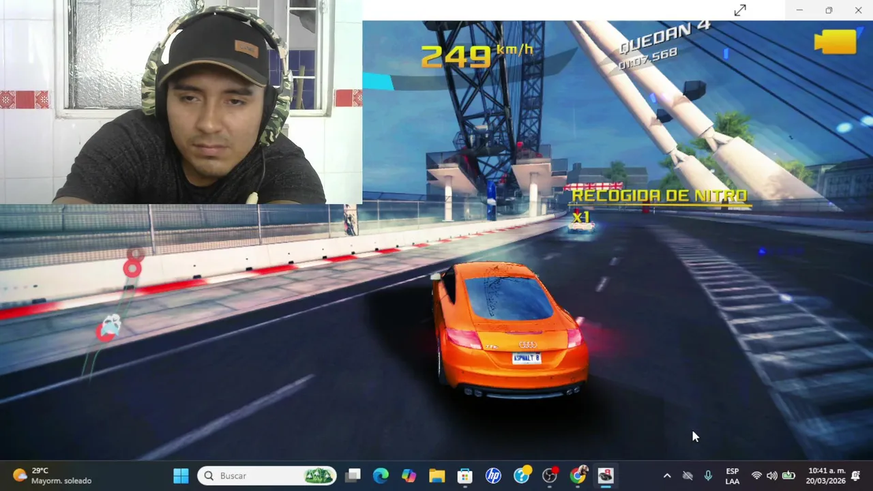Click the 249 km/h speed readout

[x=476, y=55]
